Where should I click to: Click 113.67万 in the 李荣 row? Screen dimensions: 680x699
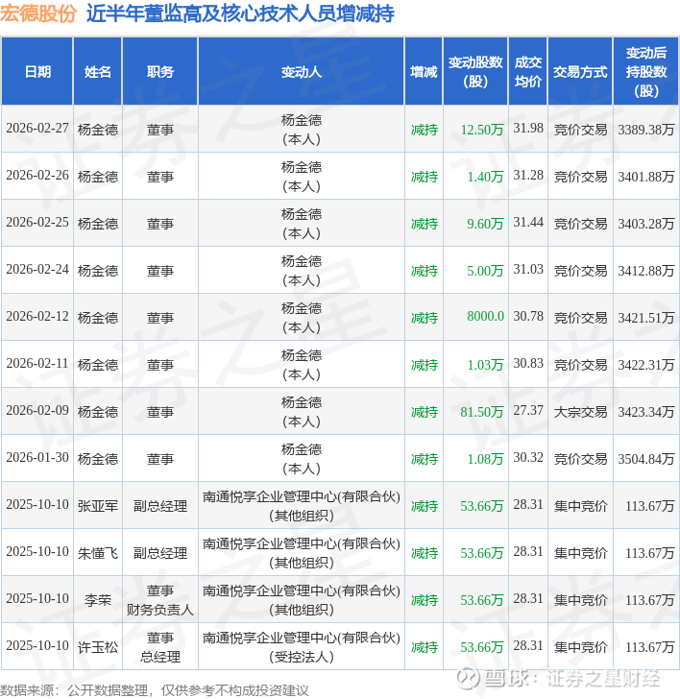pos(649,600)
